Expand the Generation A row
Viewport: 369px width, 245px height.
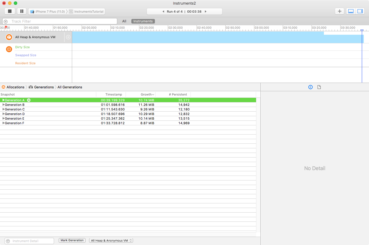point(3,100)
